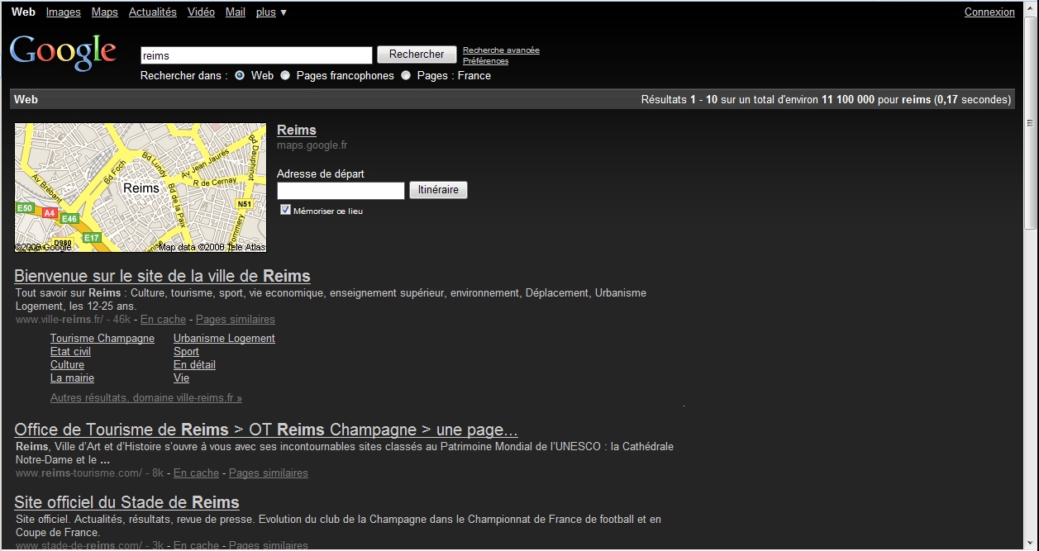Open Autres résultats, domaine ville-reims.fr

[146, 398]
